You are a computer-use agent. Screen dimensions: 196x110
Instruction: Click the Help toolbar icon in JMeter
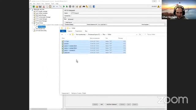coord(94,6)
